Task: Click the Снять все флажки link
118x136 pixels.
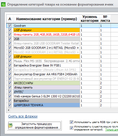Action: click(23, 116)
